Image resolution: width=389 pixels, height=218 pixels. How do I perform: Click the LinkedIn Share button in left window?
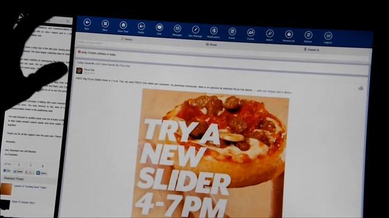(x=41, y=173)
